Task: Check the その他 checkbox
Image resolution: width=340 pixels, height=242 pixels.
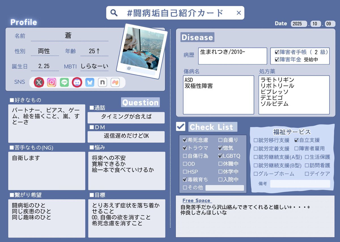Action: [185, 187]
